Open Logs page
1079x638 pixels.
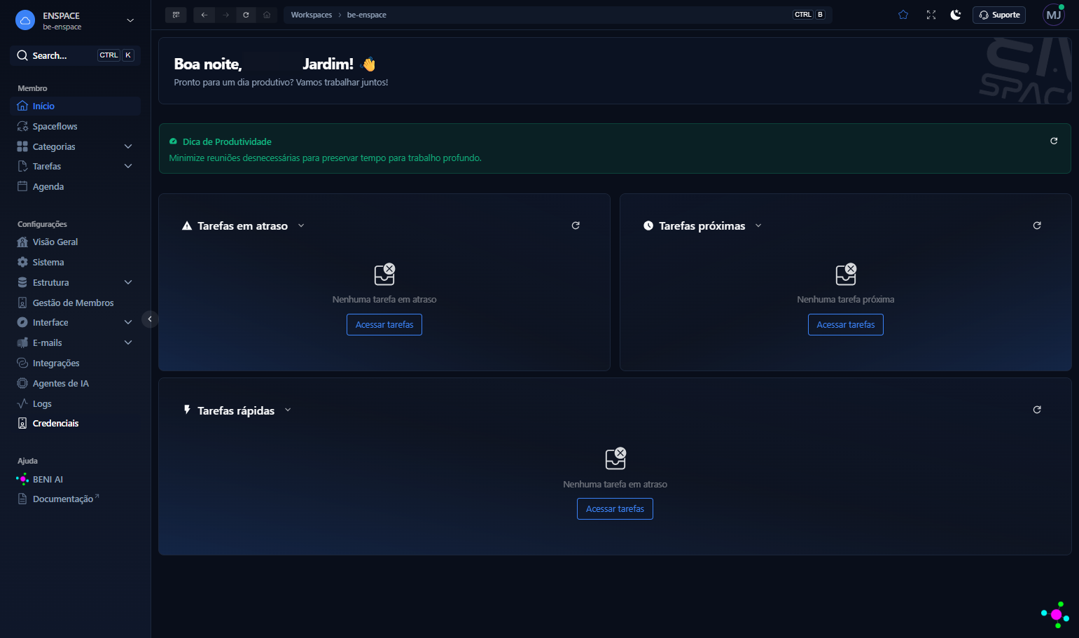[76, 403]
